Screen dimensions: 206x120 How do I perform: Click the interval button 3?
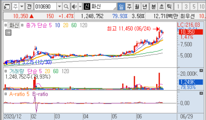click(186, 6)
